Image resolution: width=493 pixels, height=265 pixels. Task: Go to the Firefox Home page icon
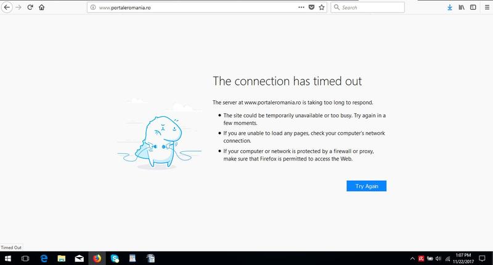click(x=41, y=7)
